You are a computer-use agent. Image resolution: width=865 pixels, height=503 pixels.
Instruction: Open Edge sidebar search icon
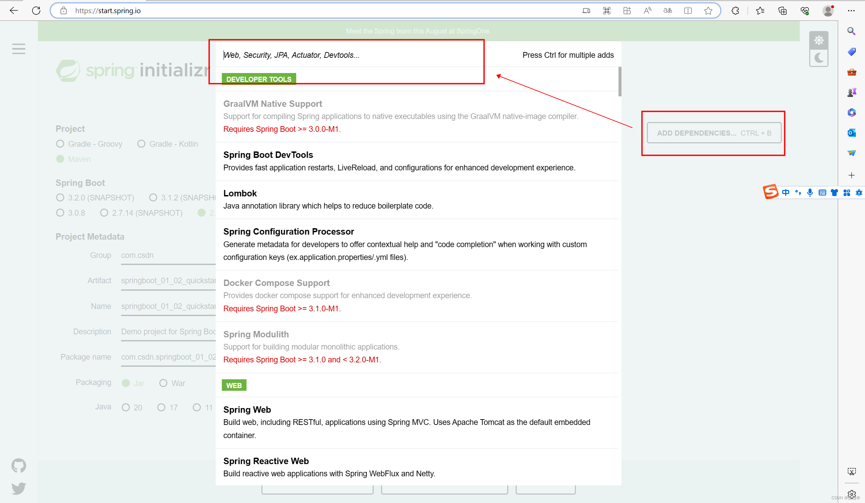851,31
